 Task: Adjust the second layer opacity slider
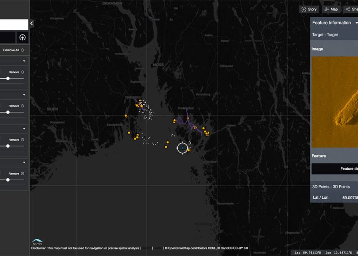(8, 112)
